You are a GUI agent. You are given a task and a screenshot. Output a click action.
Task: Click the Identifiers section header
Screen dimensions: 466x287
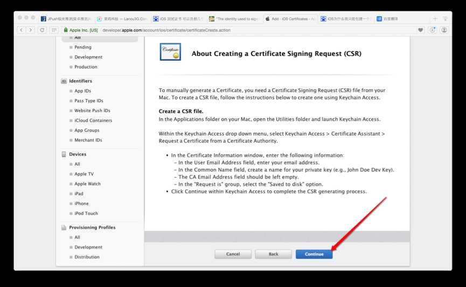pyautogui.click(x=80, y=81)
